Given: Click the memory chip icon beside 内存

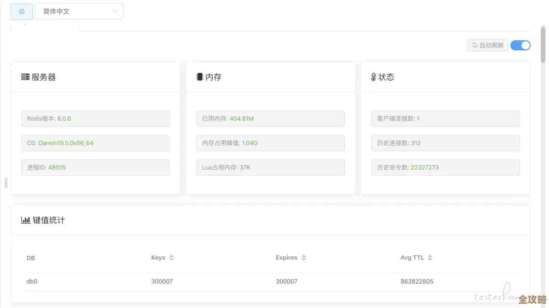Looking at the screenshot, I should click(x=199, y=77).
